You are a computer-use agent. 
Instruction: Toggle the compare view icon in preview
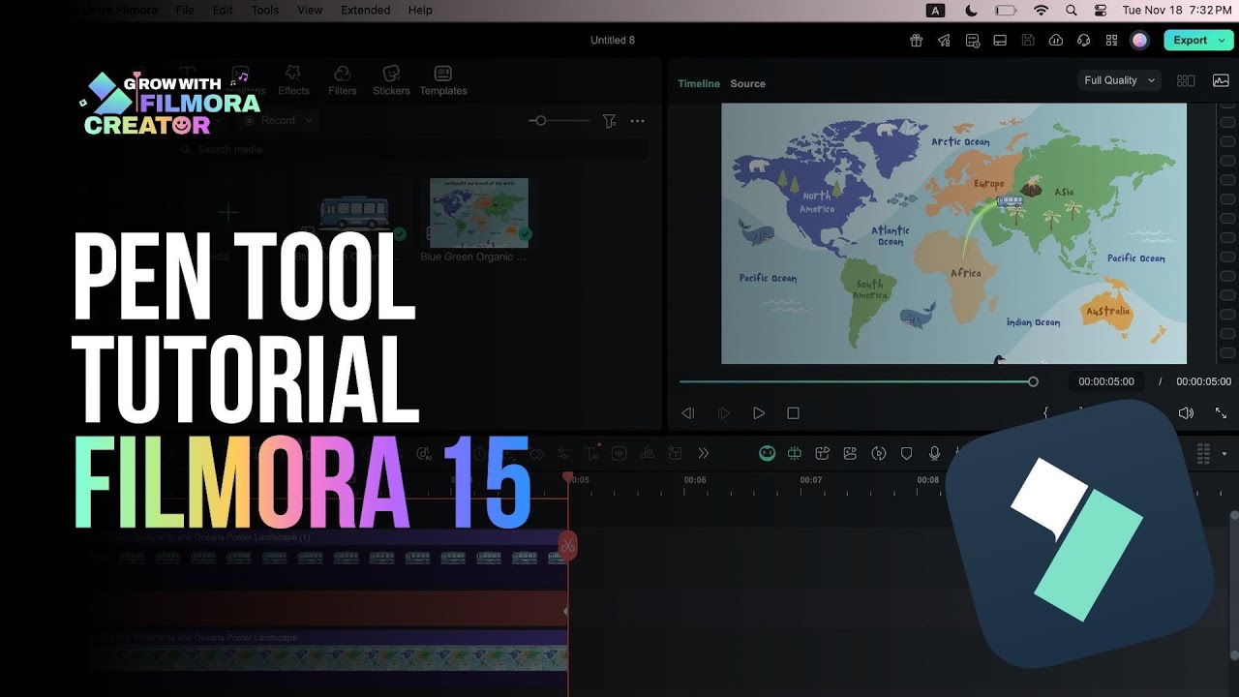1186,81
